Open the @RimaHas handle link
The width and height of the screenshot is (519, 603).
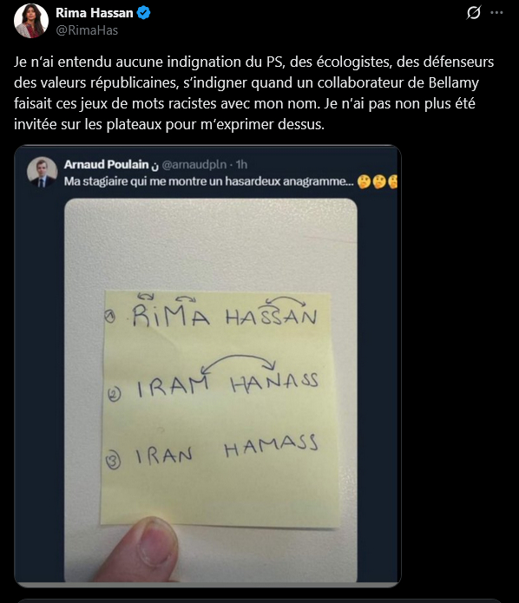click(87, 30)
